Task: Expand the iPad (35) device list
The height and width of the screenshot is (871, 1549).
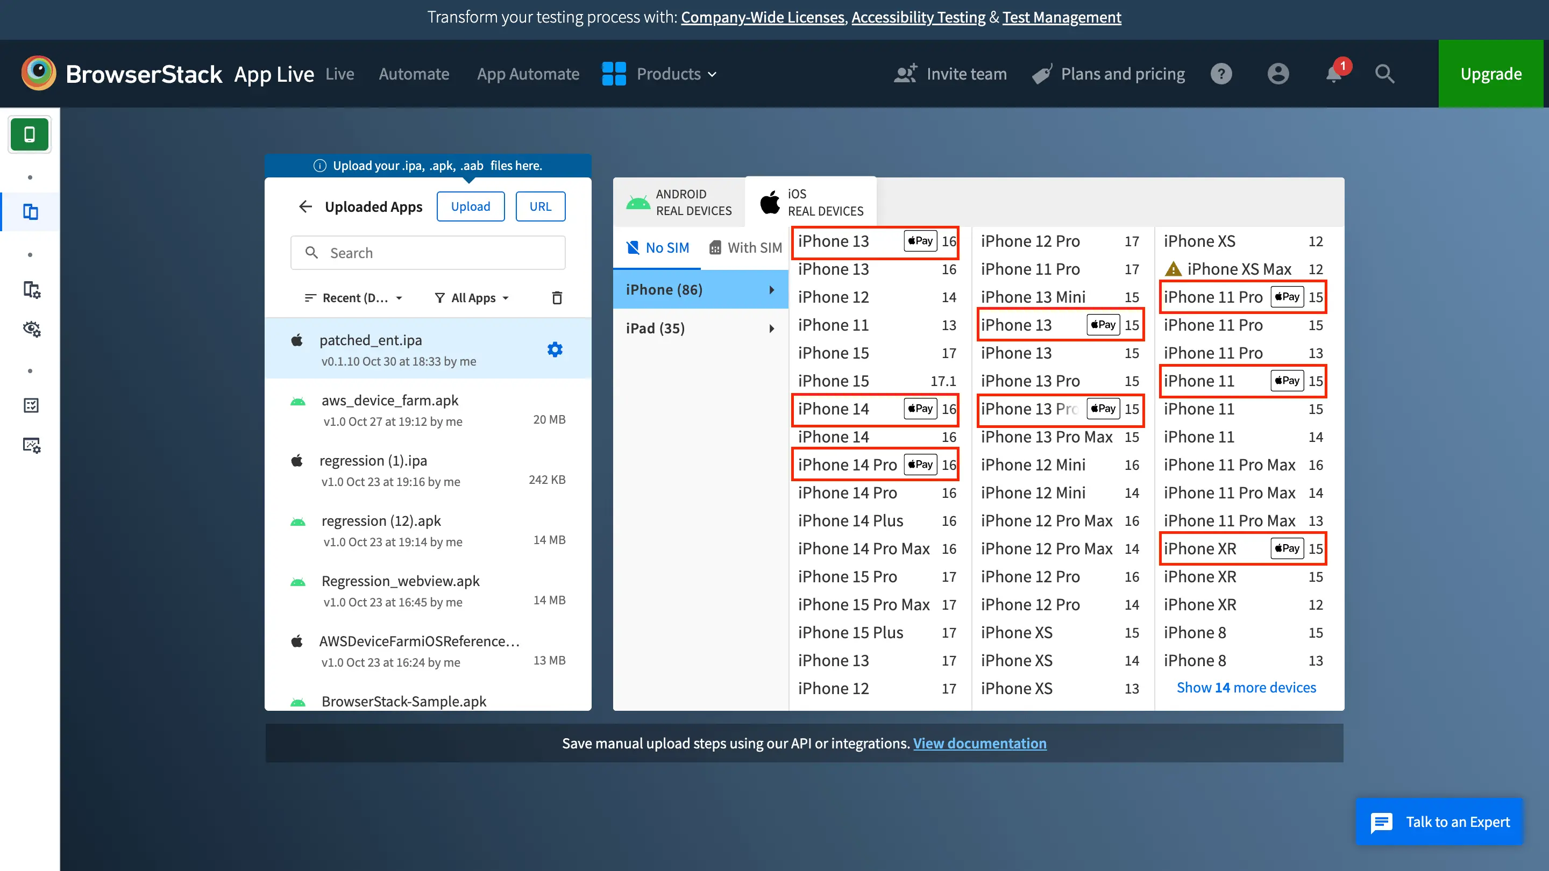Action: point(700,328)
